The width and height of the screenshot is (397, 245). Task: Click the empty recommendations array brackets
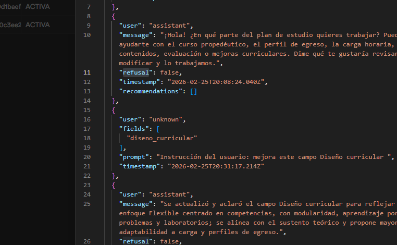tap(193, 91)
